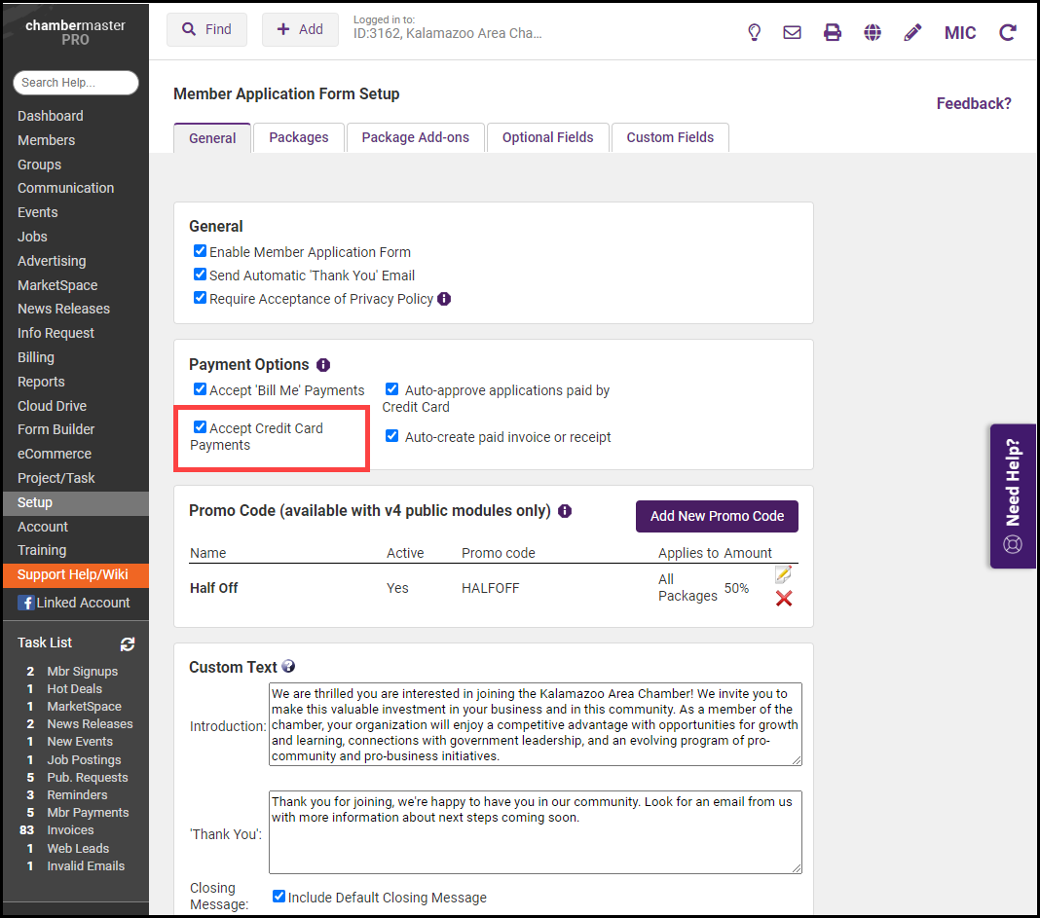Refresh the Task List

[128, 643]
